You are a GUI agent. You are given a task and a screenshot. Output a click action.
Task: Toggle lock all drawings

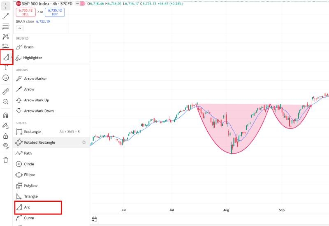pos(6,136)
